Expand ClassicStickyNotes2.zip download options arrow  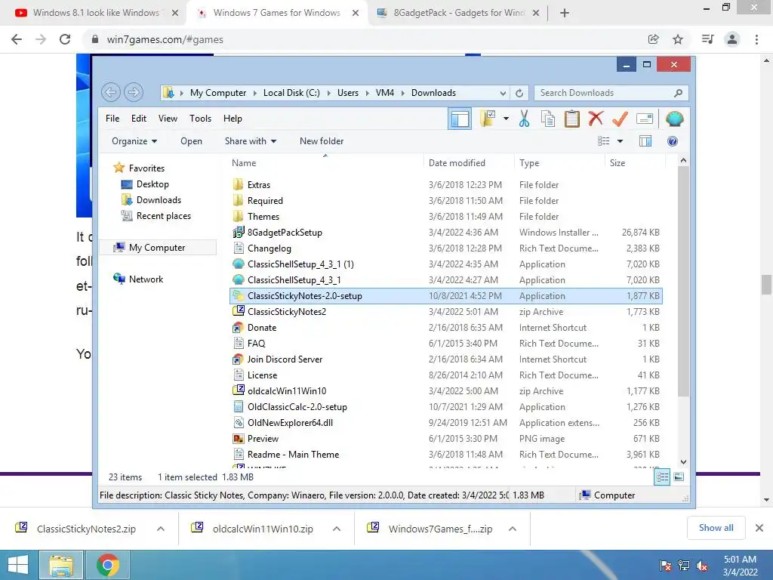pyautogui.click(x=161, y=529)
